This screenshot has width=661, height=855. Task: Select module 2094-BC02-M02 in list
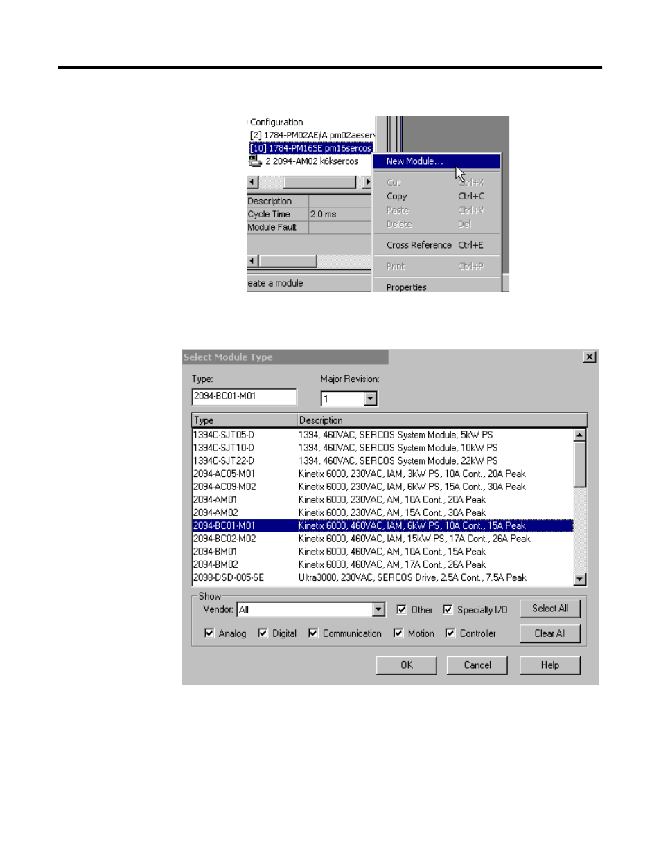coord(382,539)
